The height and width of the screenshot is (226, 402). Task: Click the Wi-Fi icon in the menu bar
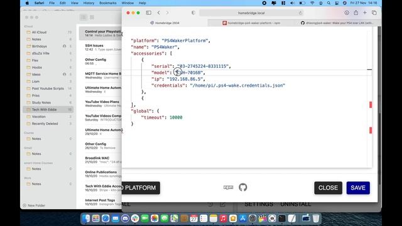pyautogui.click(x=312, y=3)
